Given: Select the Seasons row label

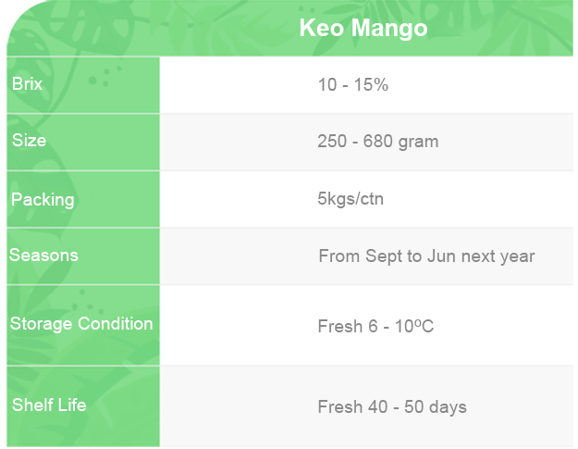Looking at the screenshot, I should [43, 255].
